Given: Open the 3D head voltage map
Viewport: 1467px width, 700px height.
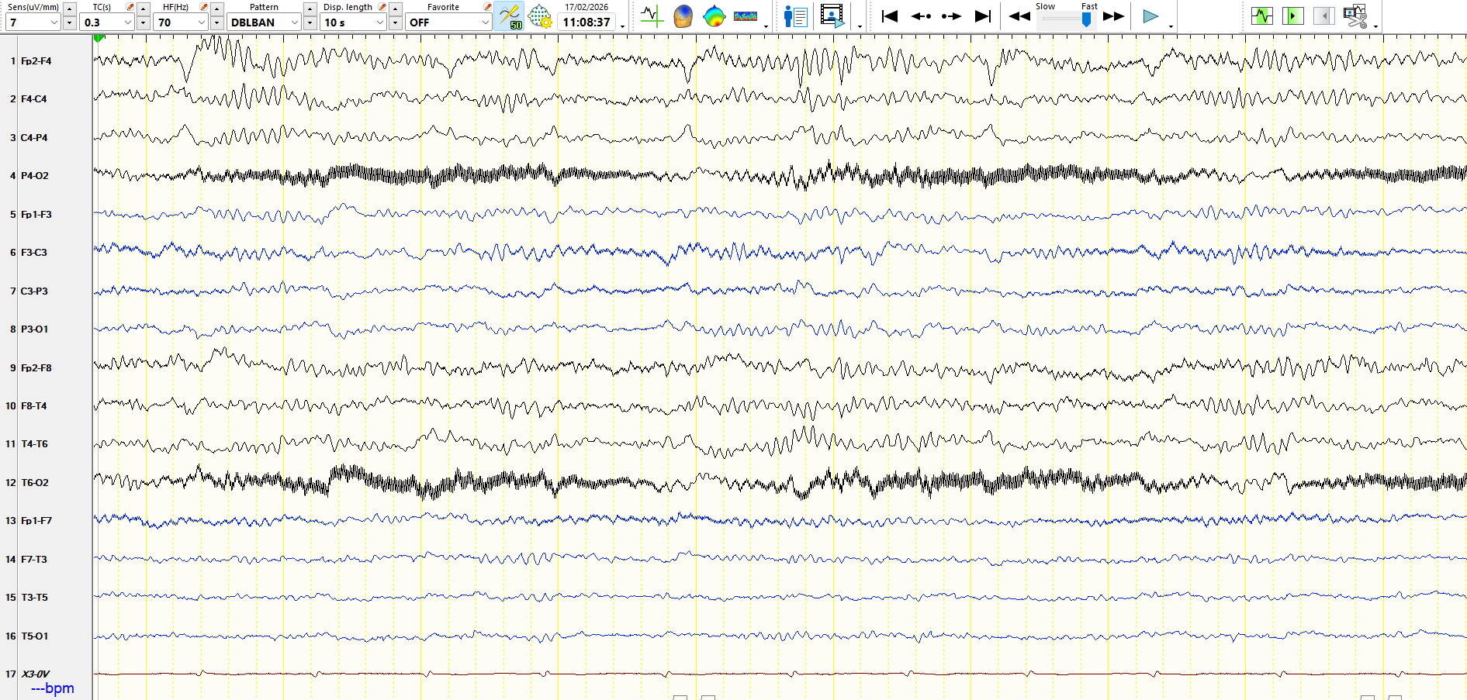Looking at the screenshot, I should [x=683, y=16].
